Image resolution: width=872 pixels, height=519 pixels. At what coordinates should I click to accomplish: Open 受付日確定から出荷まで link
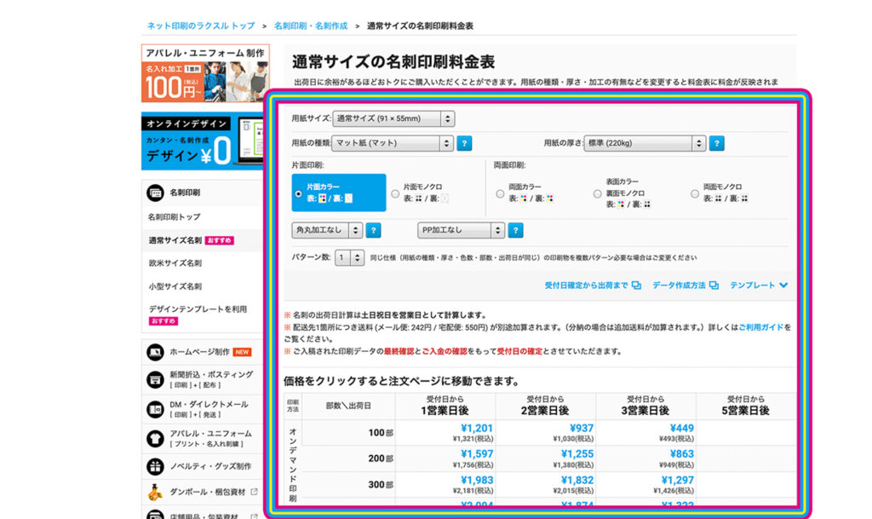(x=586, y=285)
